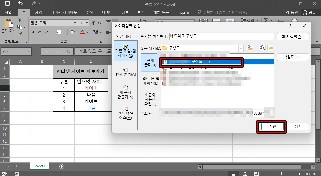Image resolution: width=321 pixels, height=176 pixels.
Task: Select the format painter brush
Action: pyautogui.click(x=20, y=34)
